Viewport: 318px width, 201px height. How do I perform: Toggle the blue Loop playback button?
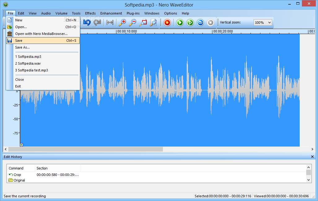(200, 23)
